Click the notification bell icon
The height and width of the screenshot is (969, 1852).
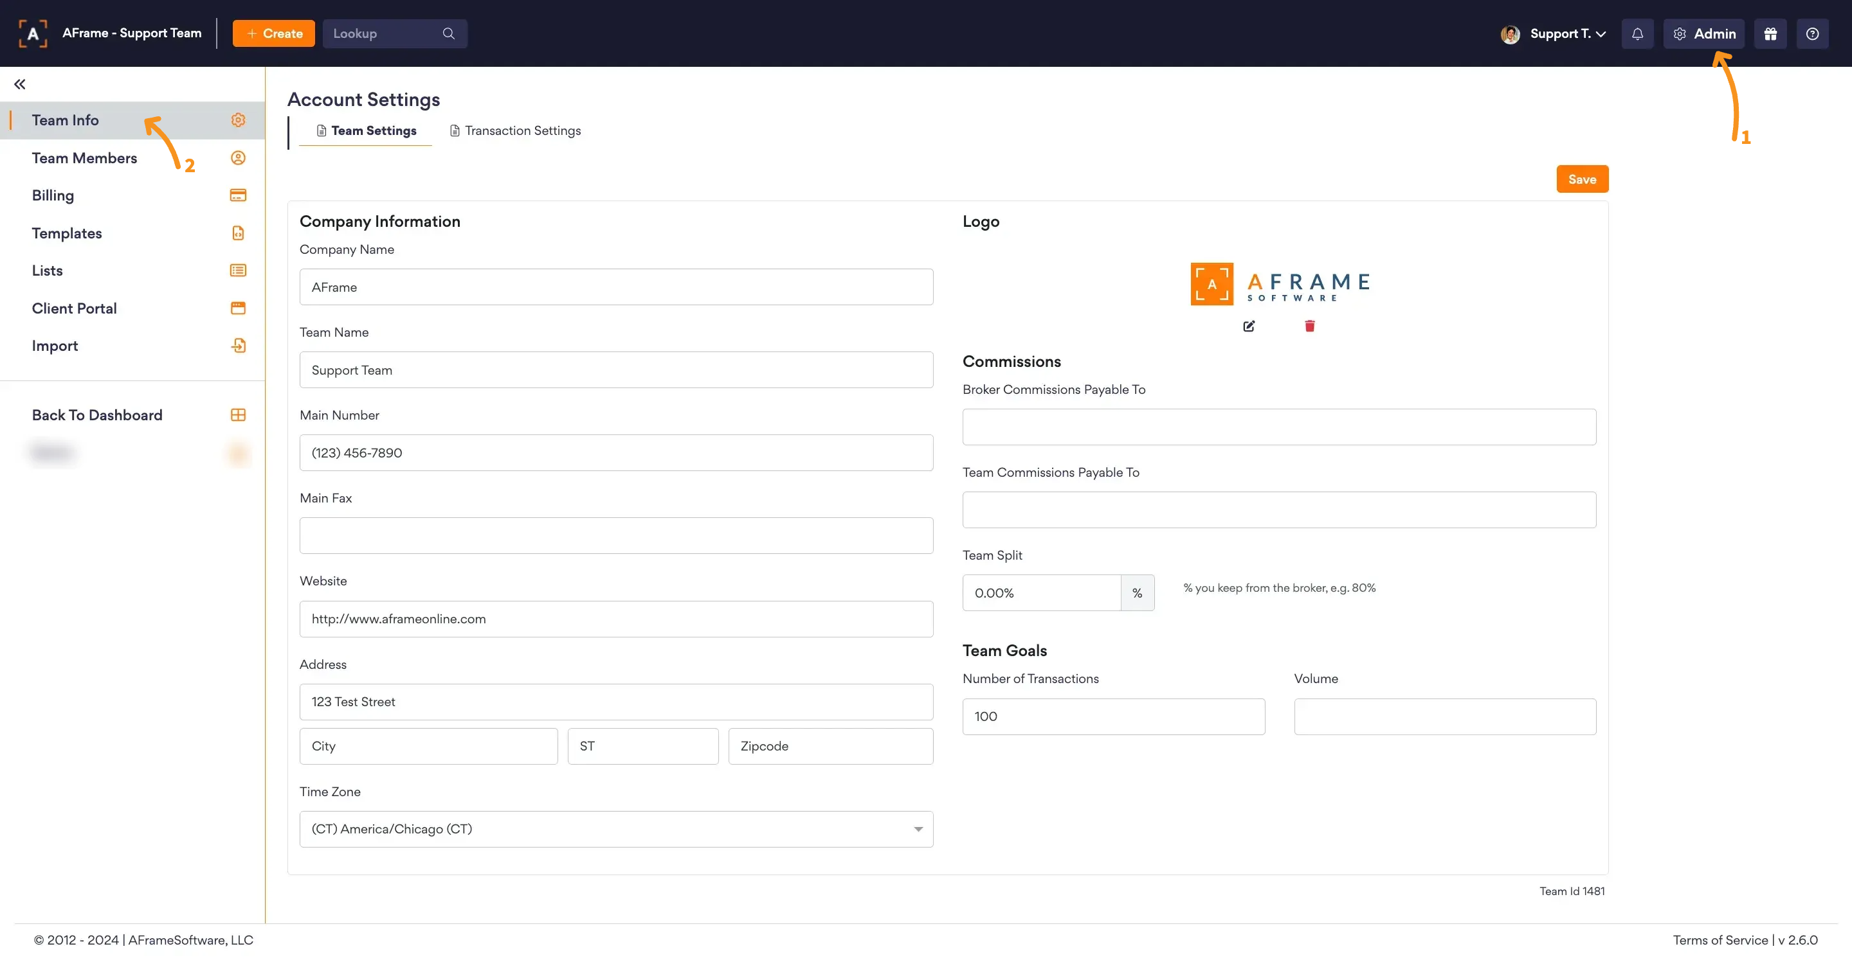coord(1637,34)
